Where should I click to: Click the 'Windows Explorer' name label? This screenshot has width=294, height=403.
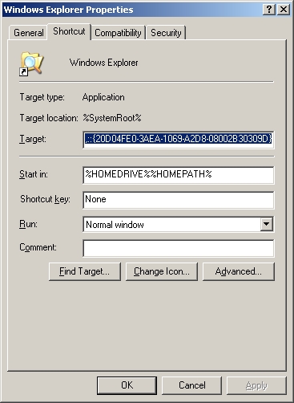pos(104,63)
